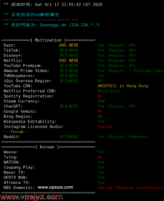Click the Spotify Registration 'No' result

point(100,96)
